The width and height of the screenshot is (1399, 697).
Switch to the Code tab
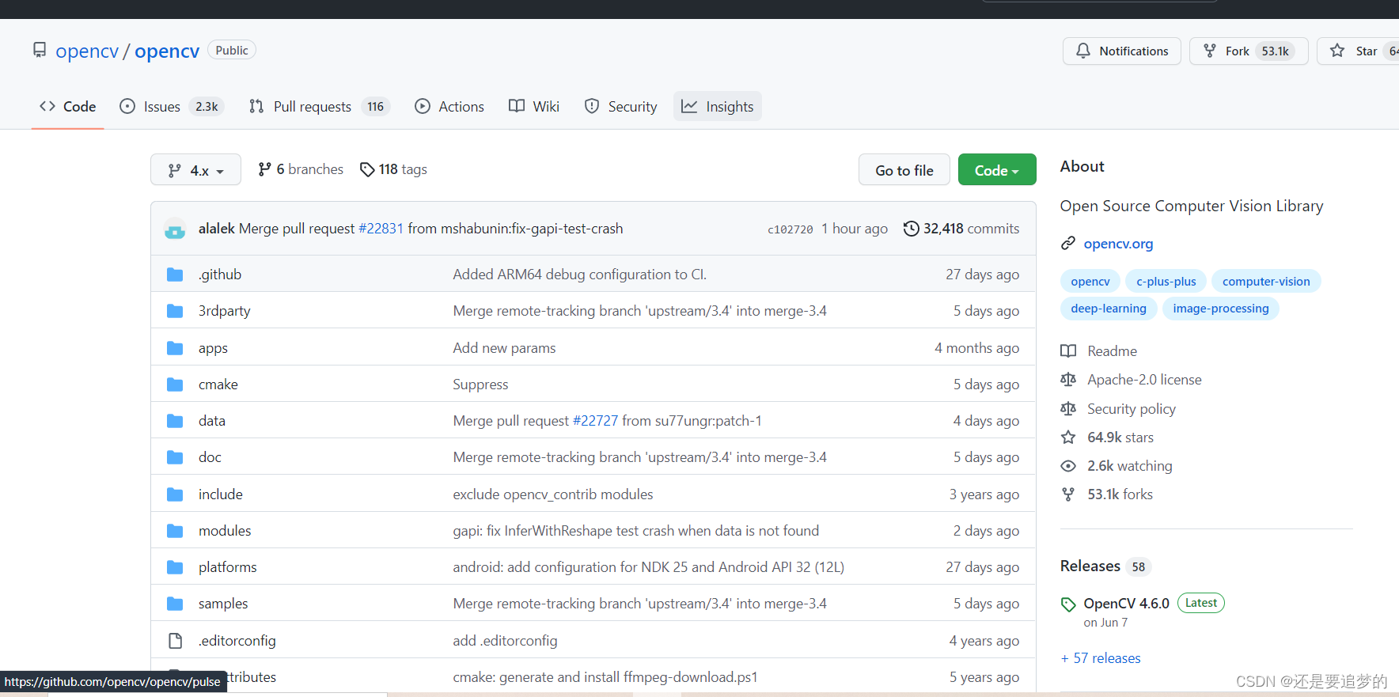click(x=68, y=107)
